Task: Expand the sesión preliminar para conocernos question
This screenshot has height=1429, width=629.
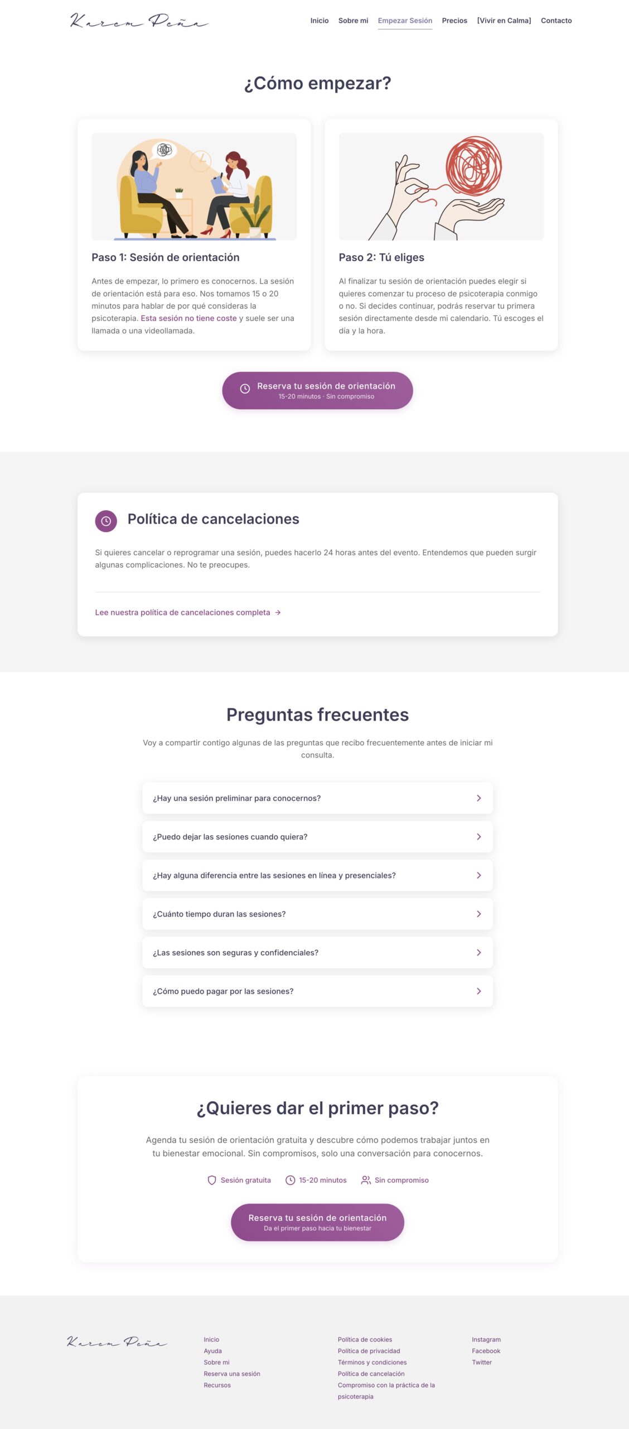Action: tap(317, 798)
